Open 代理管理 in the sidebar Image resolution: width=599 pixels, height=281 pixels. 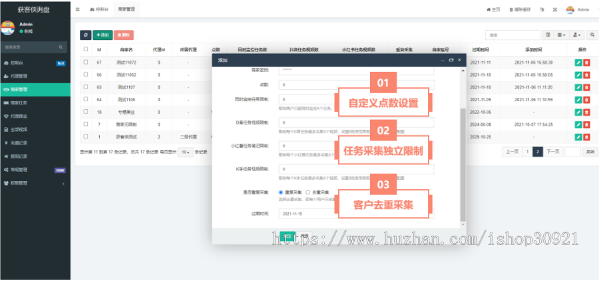pyautogui.click(x=35, y=76)
